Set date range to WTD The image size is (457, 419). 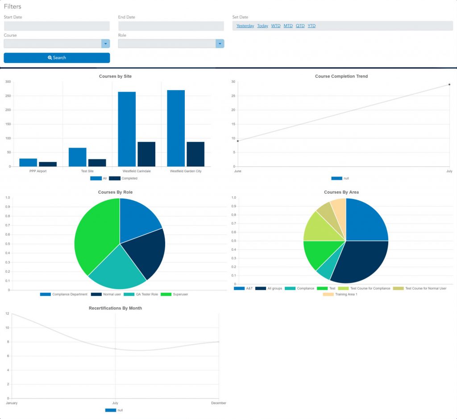[276, 26]
